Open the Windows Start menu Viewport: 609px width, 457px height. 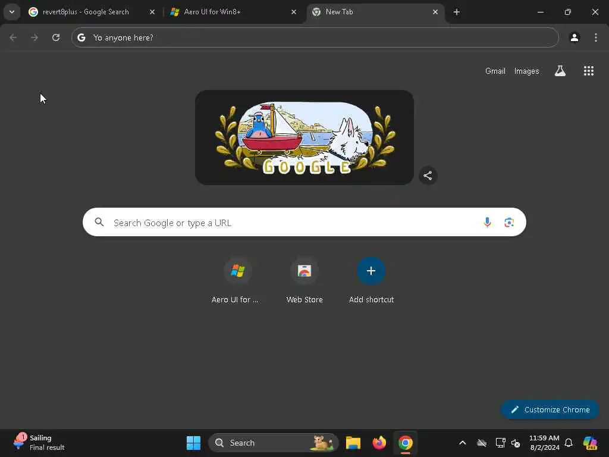tap(193, 443)
